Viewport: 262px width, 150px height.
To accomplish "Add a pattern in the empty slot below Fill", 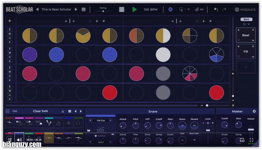I will (246, 67).
